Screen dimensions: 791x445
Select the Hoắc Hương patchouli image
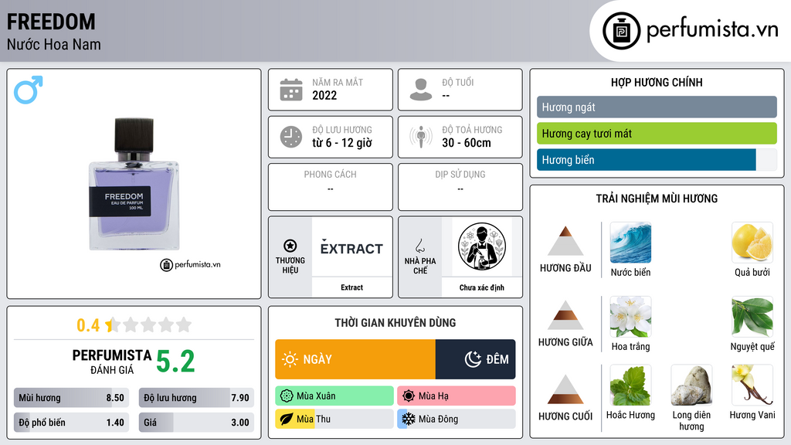click(x=630, y=386)
